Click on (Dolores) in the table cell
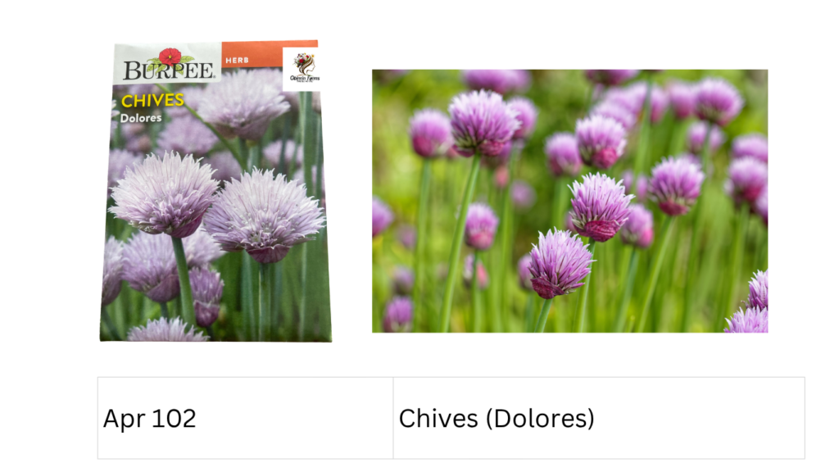Screen dimensions: 839x472 click(540, 419)
